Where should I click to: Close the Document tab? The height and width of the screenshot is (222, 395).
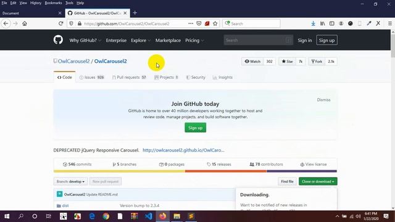(x=60, y=13)
